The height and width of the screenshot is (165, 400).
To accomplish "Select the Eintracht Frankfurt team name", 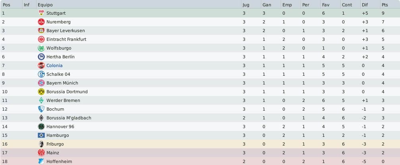I will 66,39.
